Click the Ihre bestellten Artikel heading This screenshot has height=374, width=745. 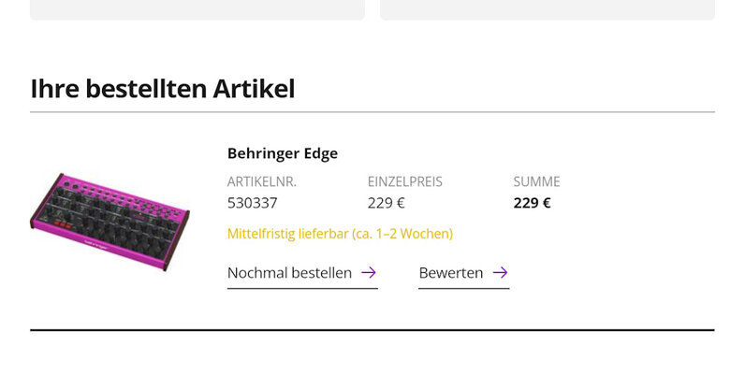[163, 89]
